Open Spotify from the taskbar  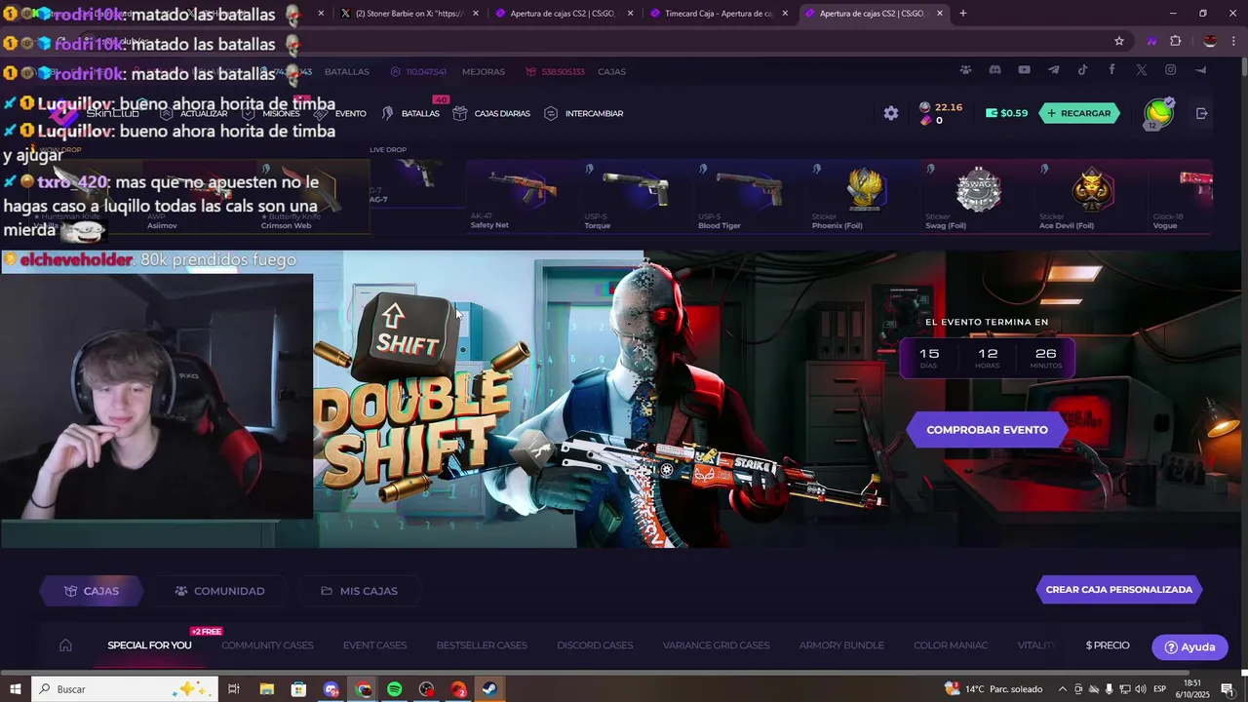(394, 689)
